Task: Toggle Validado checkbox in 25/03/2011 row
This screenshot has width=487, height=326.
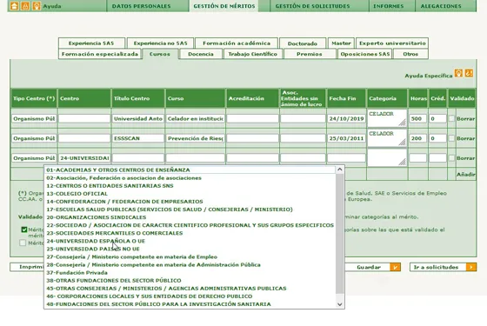Action: 451,138
